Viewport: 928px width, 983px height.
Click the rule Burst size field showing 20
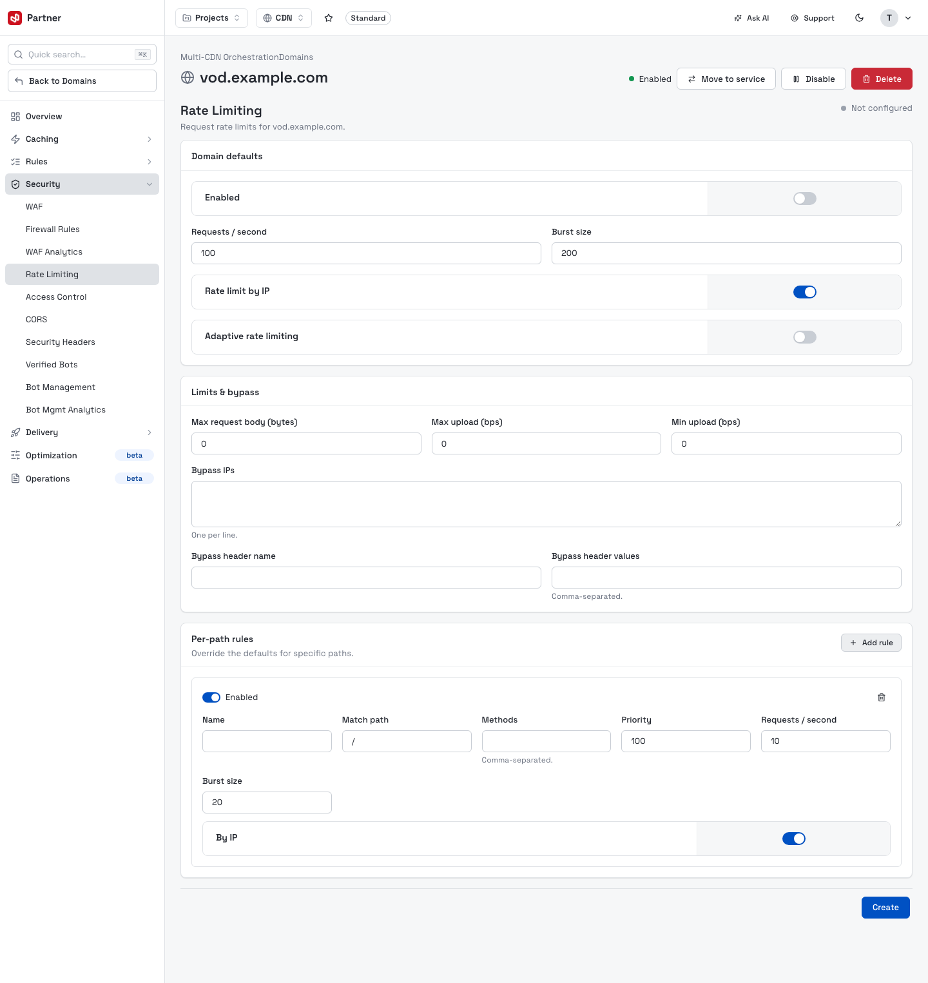(x=267, y=803)
